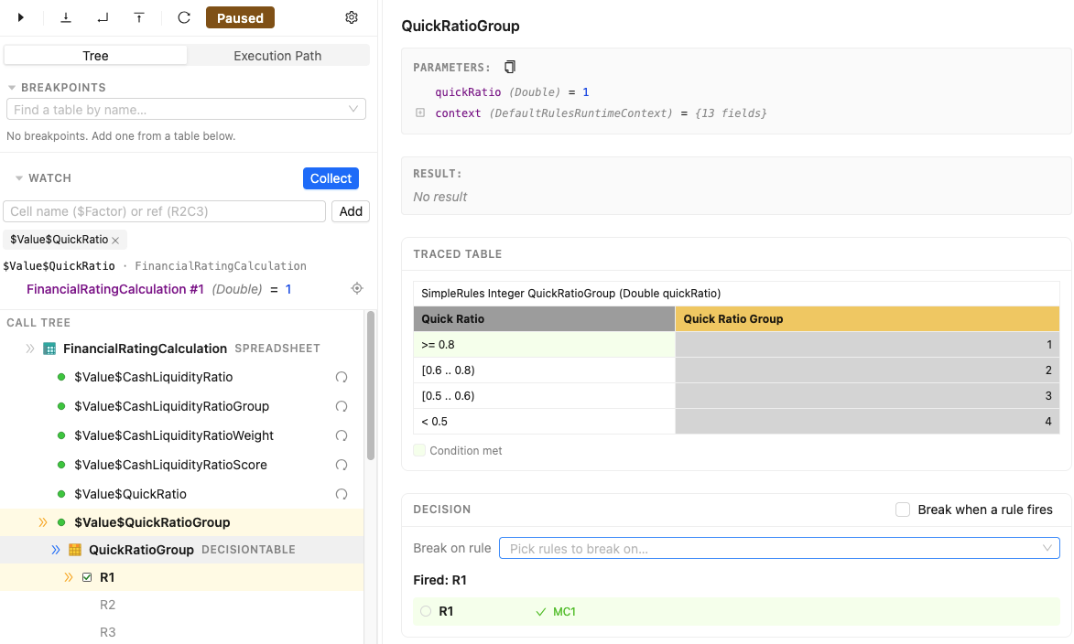Collapse the Breakpoints section
This screenshot has width=1074, height=644.
(12, 88)
